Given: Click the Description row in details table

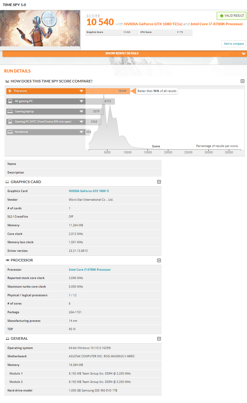Looking at the screenshot, I should 83,173.
